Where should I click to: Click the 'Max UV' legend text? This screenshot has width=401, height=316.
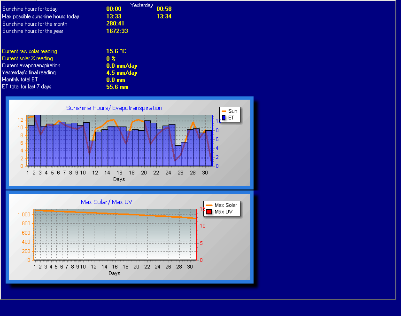[x=224, y=212]
